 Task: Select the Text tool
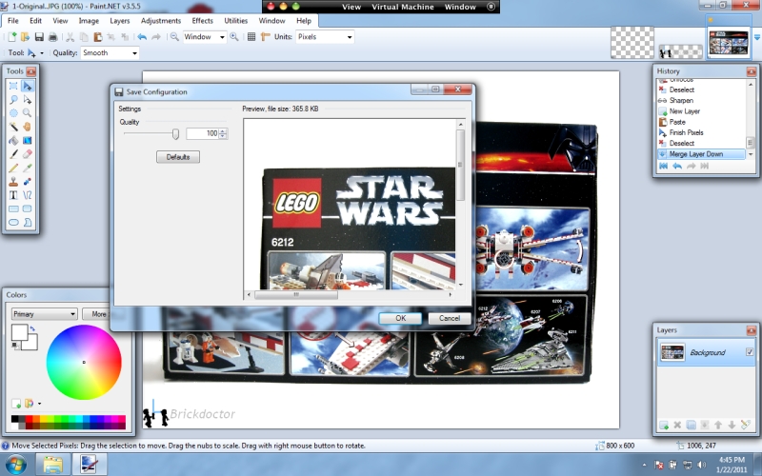coord(13,195)
